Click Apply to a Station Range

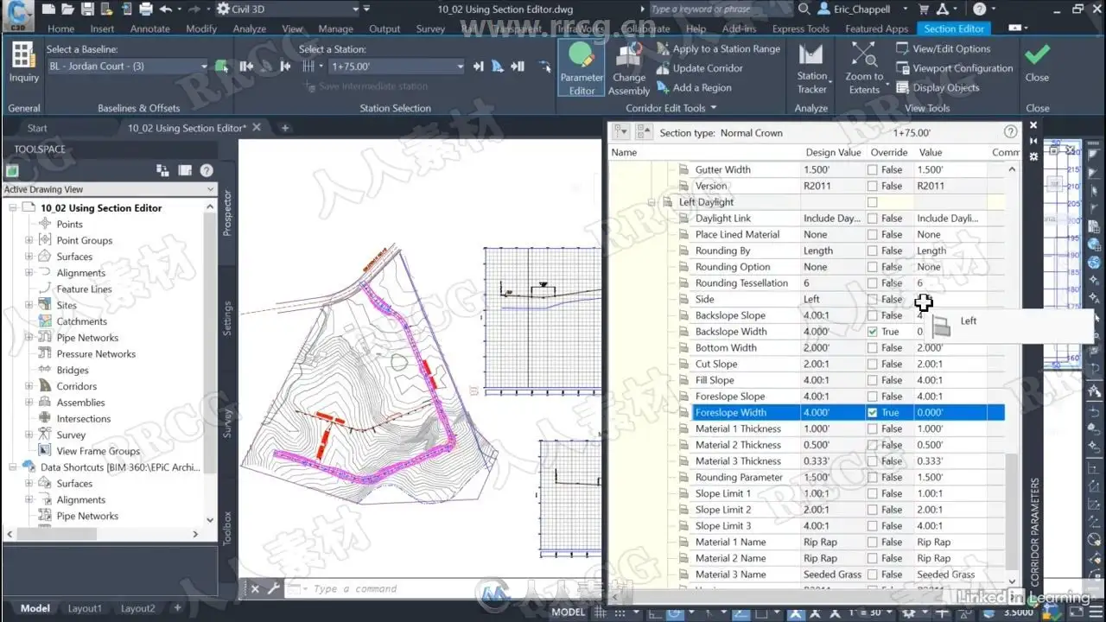(x=718, y=49)
